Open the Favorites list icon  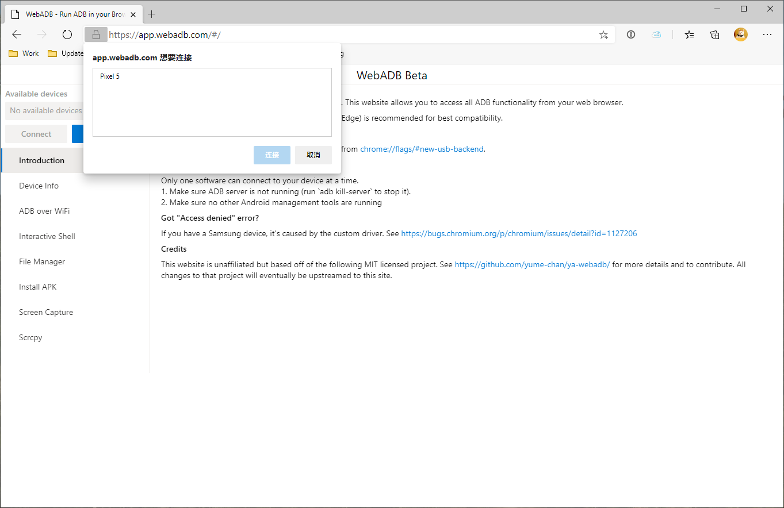(x=690, y=34)
